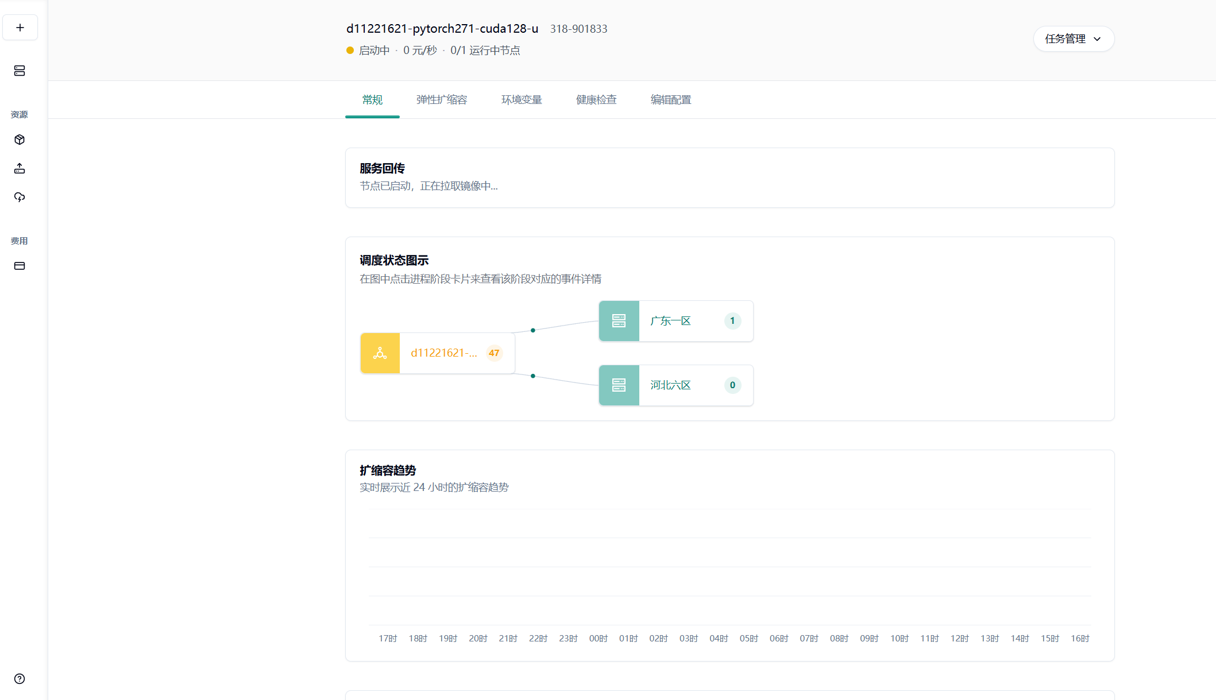The image size is (1216, 700).
Task: Click the upload storage sidebar icon
Action: tap(20, 168)
